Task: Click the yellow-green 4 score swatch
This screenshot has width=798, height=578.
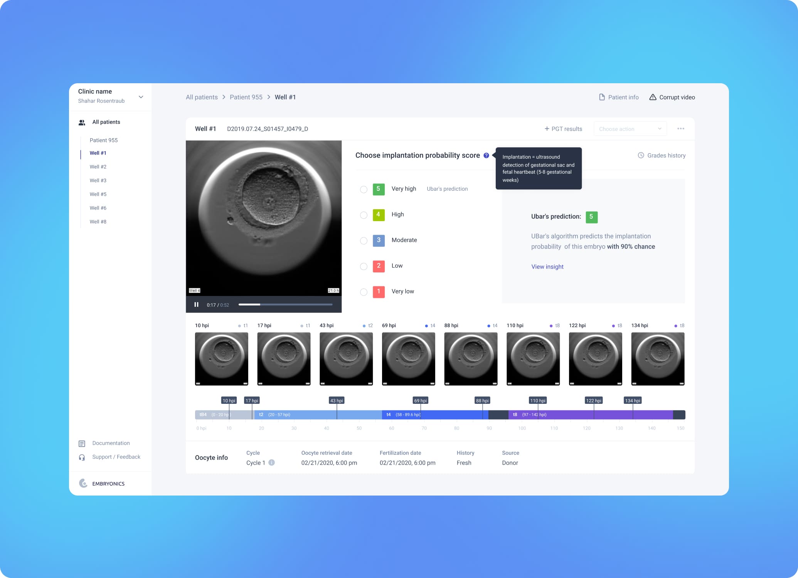Action: [379, 215]
